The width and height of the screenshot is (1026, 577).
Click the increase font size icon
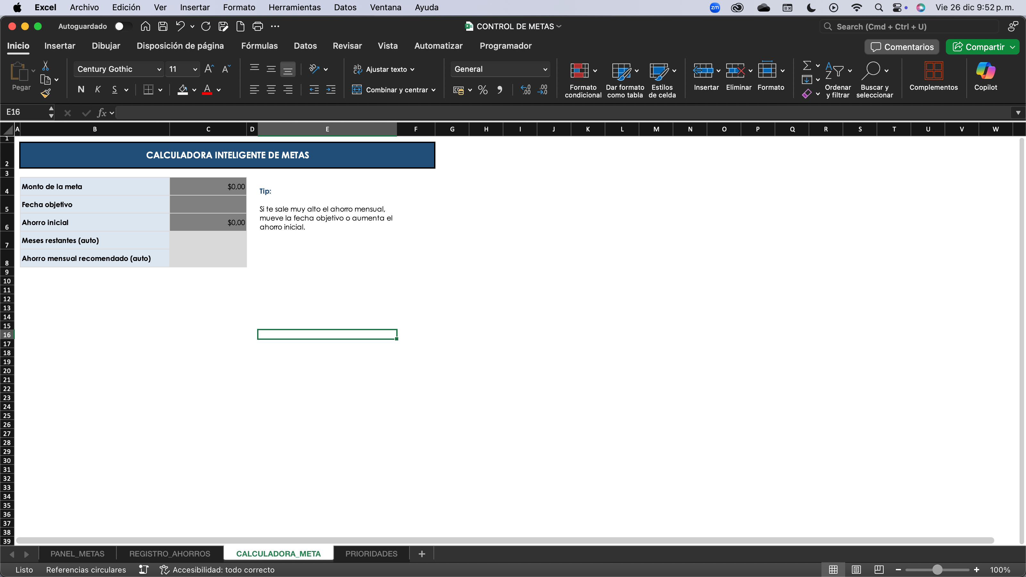[x=209, y=69]
